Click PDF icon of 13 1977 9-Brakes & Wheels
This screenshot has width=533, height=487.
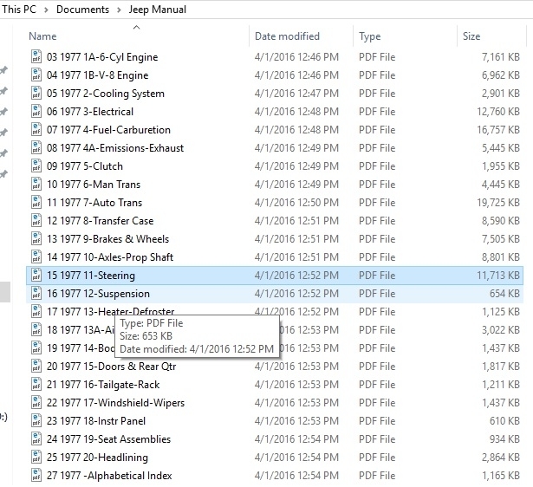tap(36, 239)
